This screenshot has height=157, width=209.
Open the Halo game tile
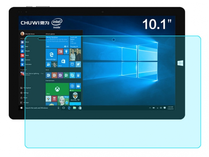coord(75,96)
